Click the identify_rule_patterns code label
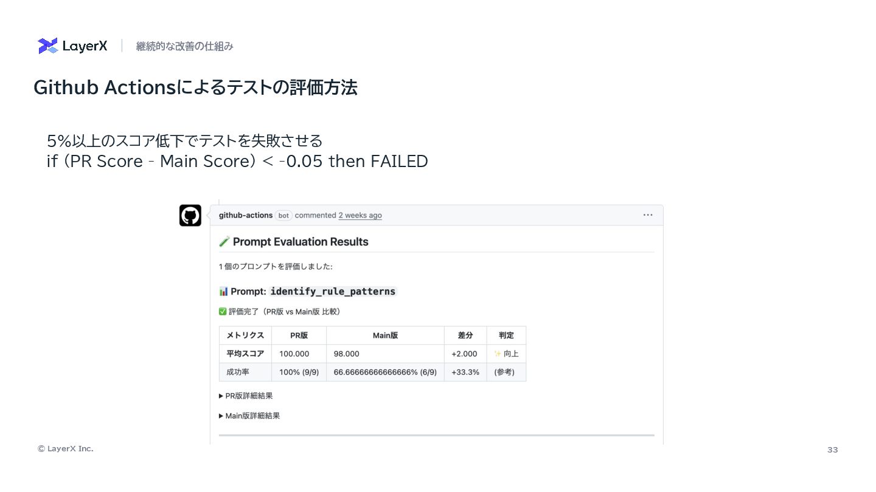 point(333,292)
